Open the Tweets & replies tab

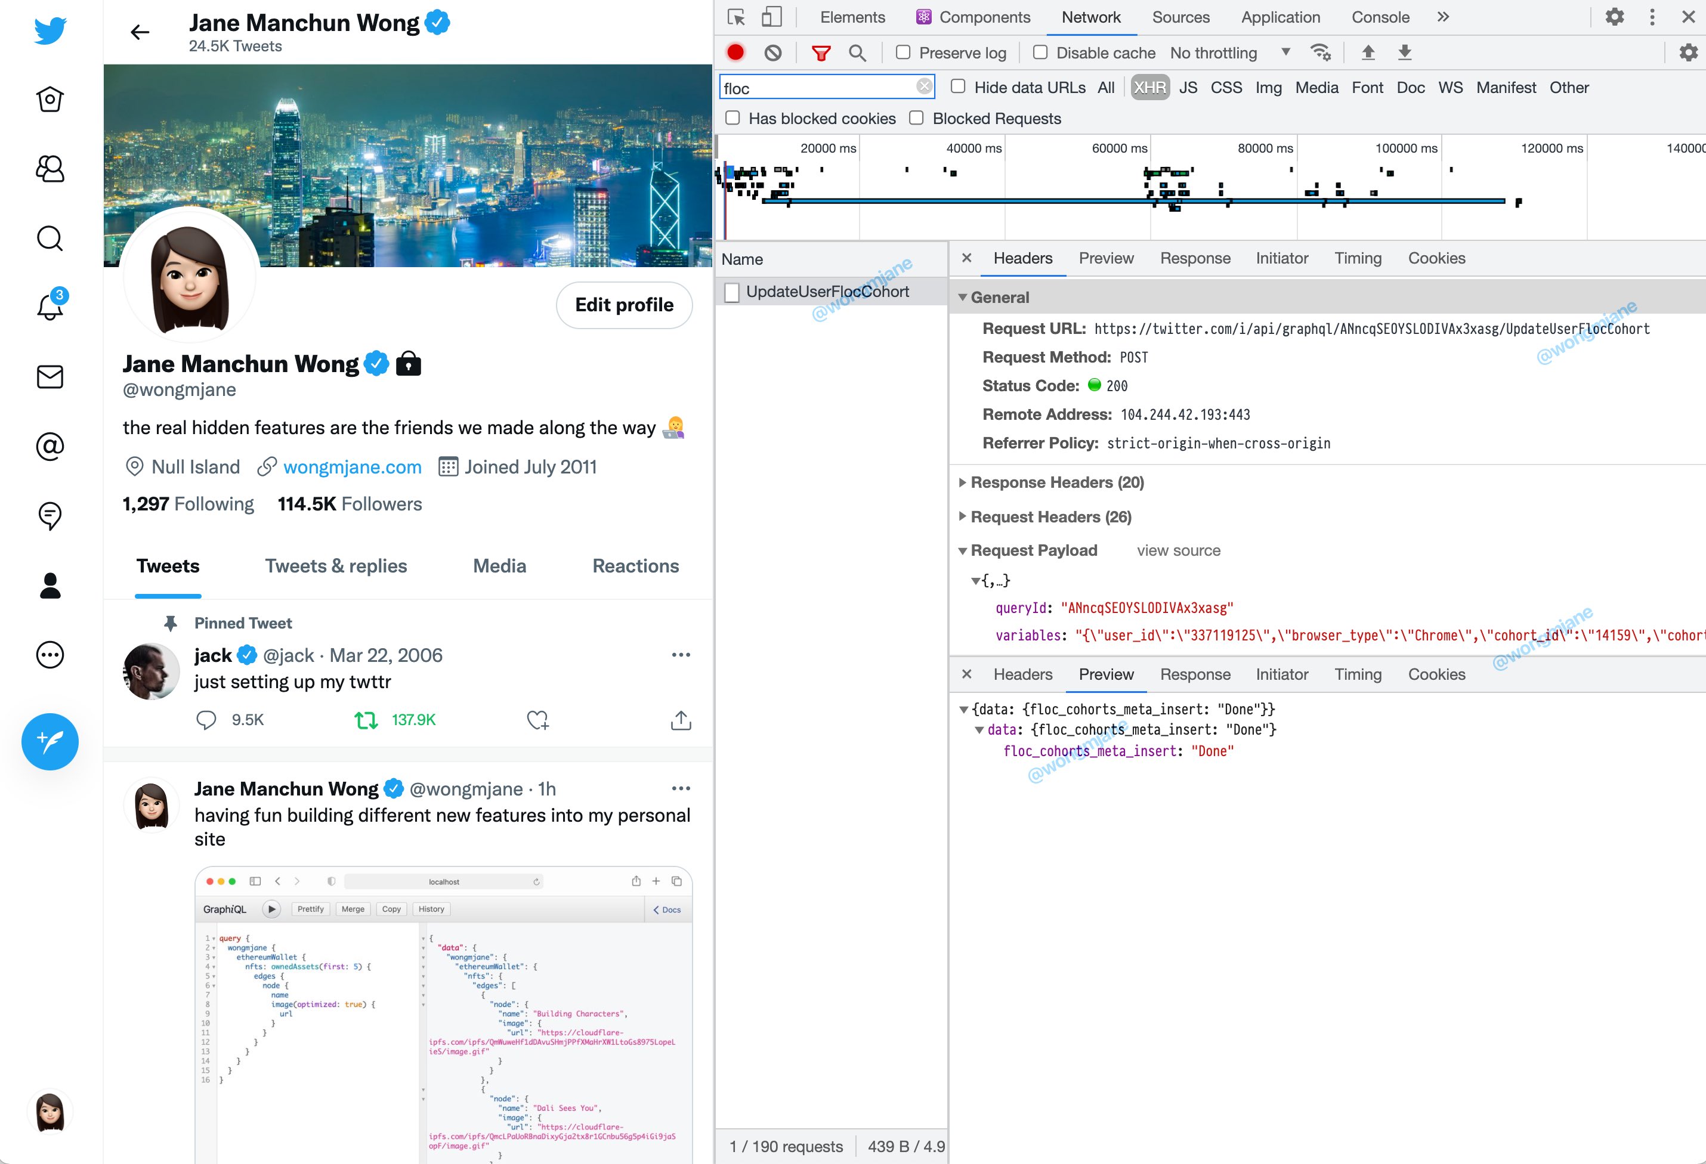(x=336, y=566)
